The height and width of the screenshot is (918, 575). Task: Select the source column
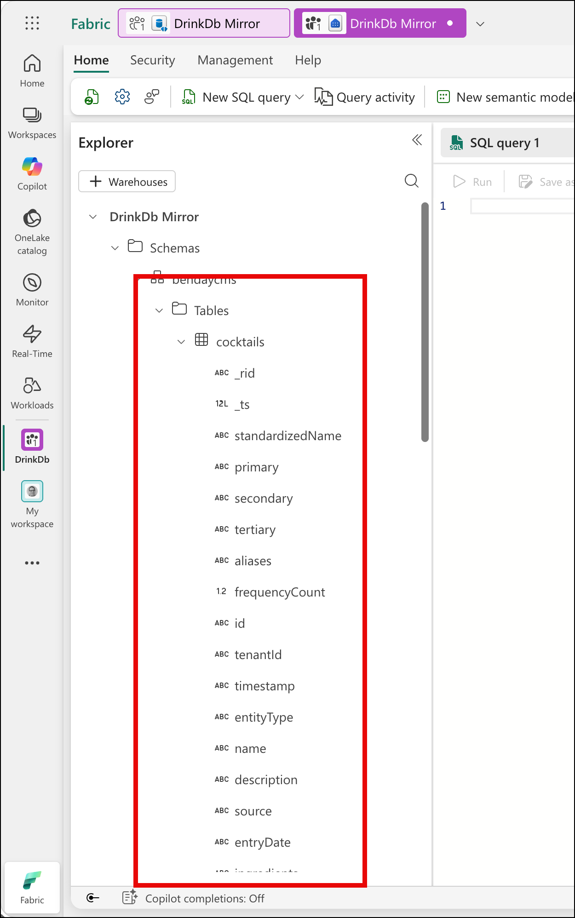253,811
